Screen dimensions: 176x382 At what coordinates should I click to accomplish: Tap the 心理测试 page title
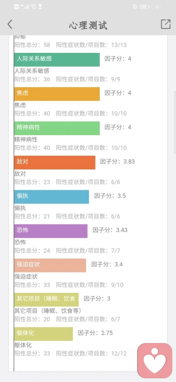[88, 25]
